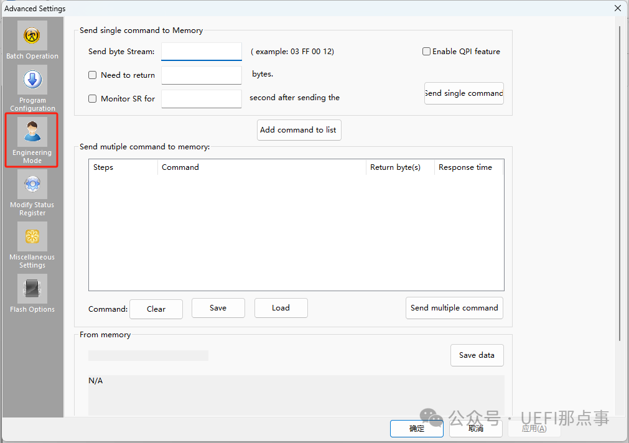This screenshot has height=443, width=629.
Task: Focus the return bytes count field
Action: 201,75
